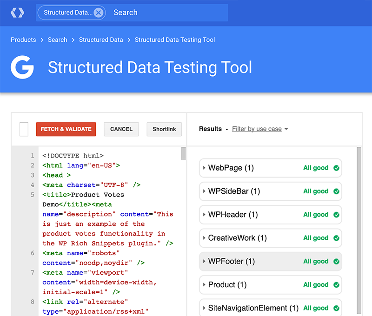Click the Google Developers logo icon
Image resolution: width=372 pixels, height=316 pixels.
[x=17, y=12]
